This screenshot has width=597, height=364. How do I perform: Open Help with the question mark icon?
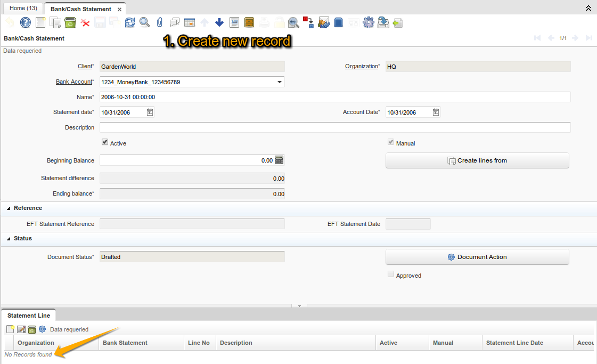click(x=24, y=22)
